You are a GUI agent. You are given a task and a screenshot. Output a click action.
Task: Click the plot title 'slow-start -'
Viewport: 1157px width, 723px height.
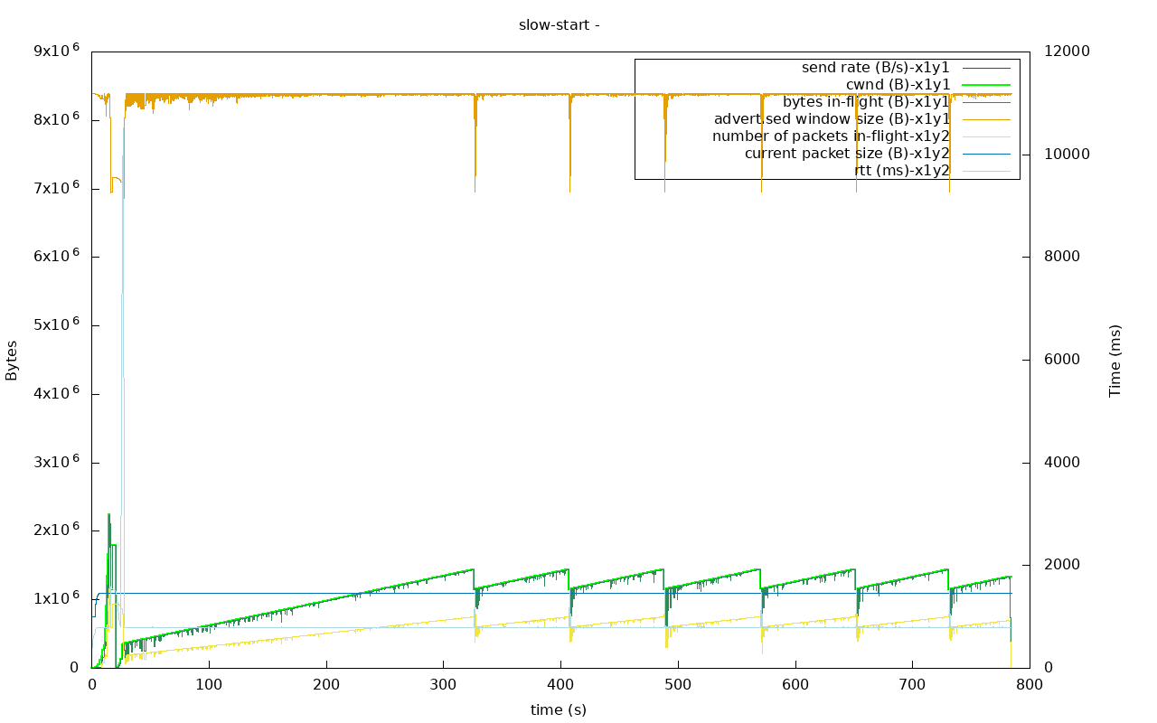coord(559,25)
